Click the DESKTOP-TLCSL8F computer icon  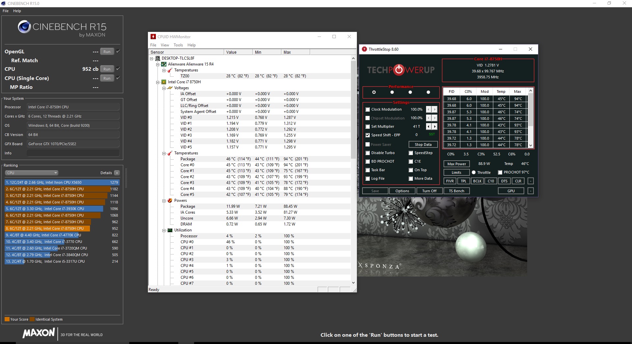(158, 58)
